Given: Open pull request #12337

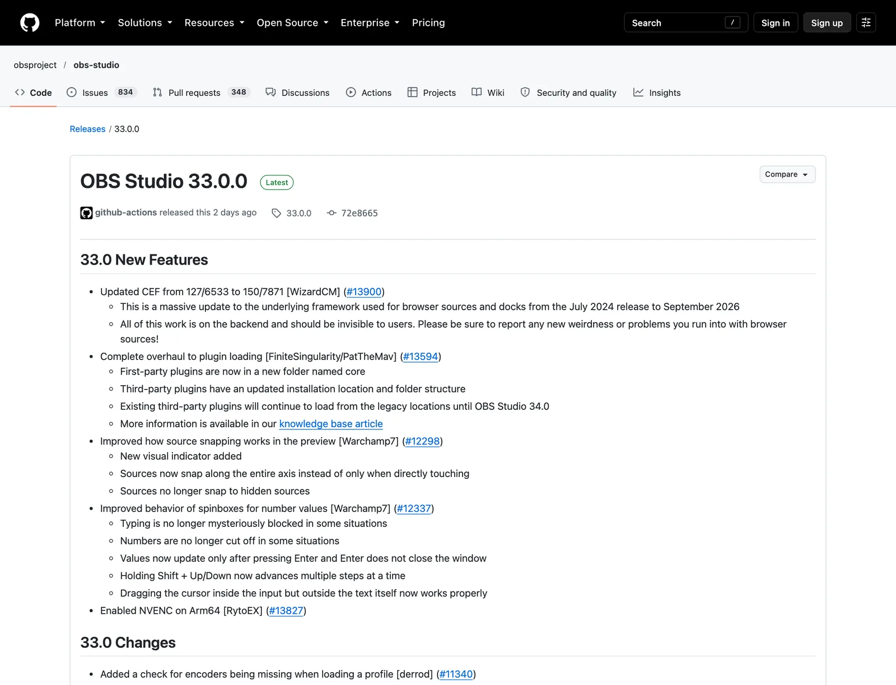Looking at the screenshot, I should [414, 508].
